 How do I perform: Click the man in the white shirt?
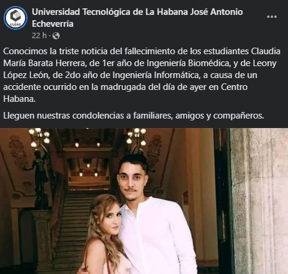tap(155, 219)
